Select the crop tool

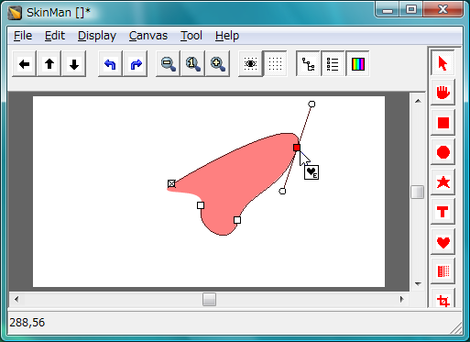(443, 299)
